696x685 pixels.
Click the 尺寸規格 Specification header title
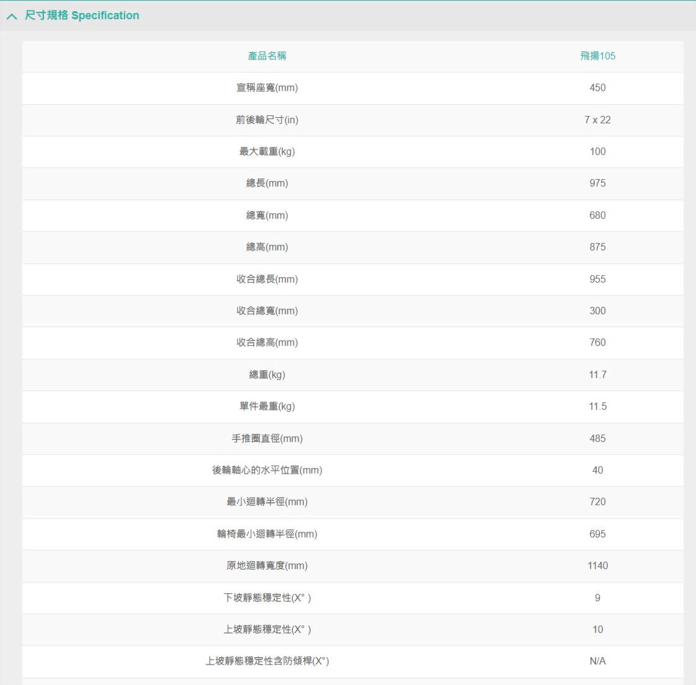[82, 15]
